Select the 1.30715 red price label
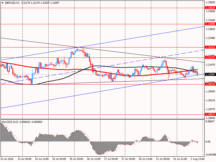This screenshot has height=162, width=216. 210,84
